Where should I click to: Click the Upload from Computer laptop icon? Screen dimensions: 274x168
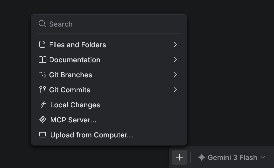pyautogui.click(x=43, y=135)
